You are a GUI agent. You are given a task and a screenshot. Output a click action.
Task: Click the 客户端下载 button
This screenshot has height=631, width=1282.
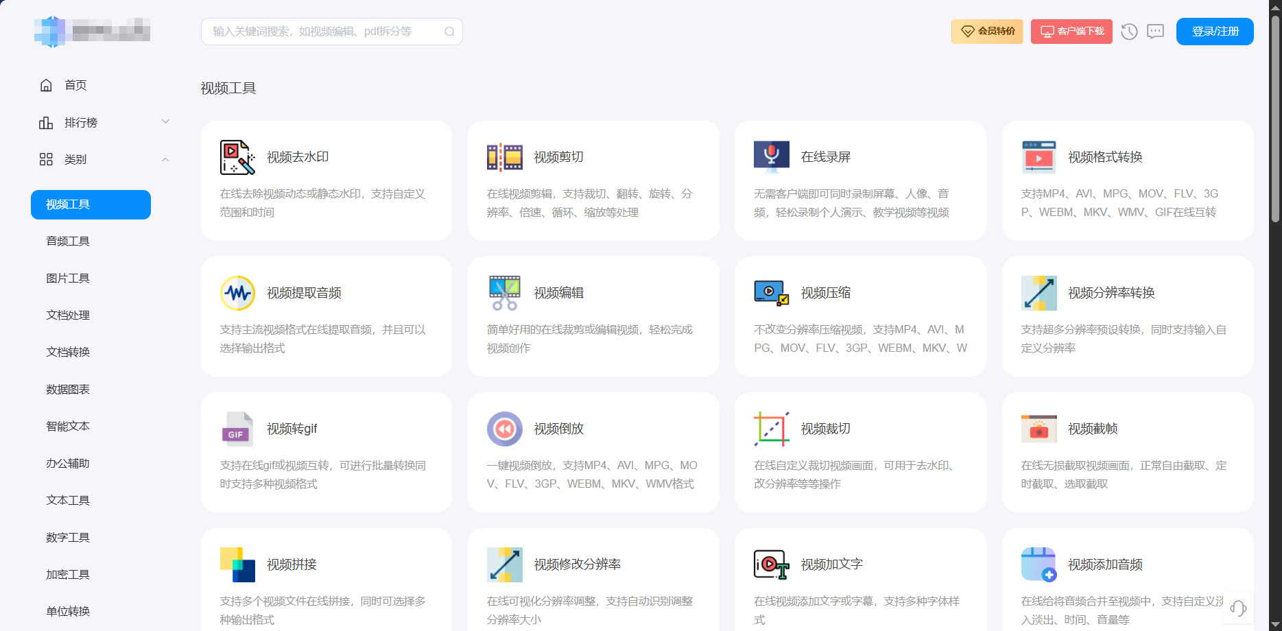click(x=1071, y=32)
